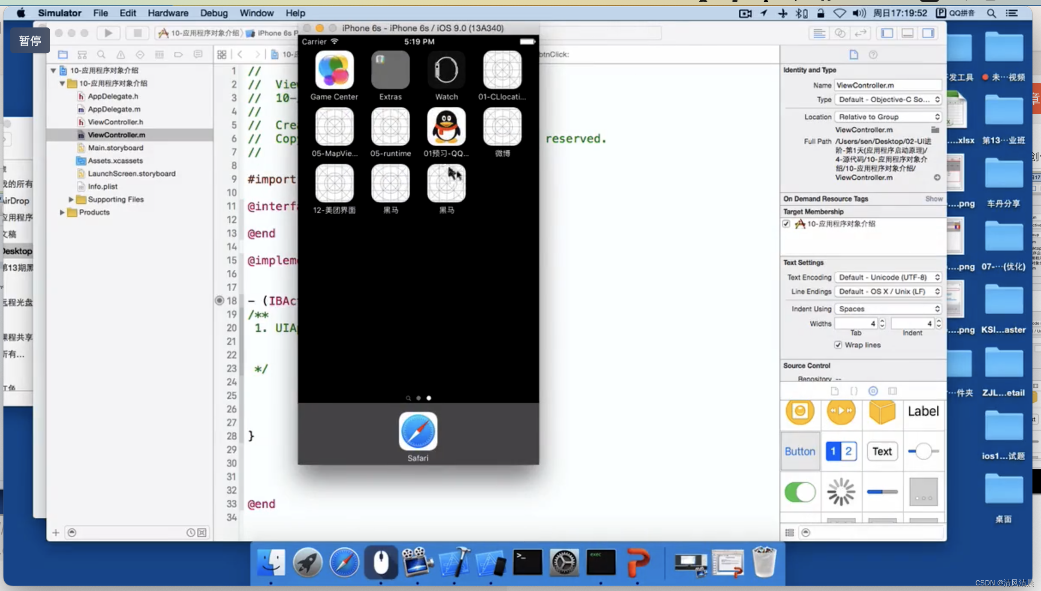The width and height of the screenshot is (1041, 591).
Task: Click the On Demand Resource Tags Show button
Action: 934,199
